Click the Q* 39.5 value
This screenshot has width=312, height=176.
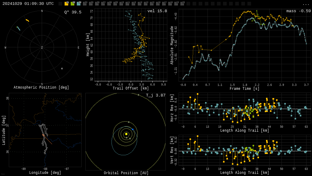point(73,12)
